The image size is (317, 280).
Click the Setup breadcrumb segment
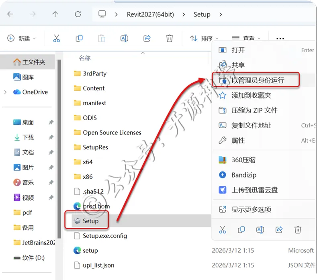click(x=202, y=14)
